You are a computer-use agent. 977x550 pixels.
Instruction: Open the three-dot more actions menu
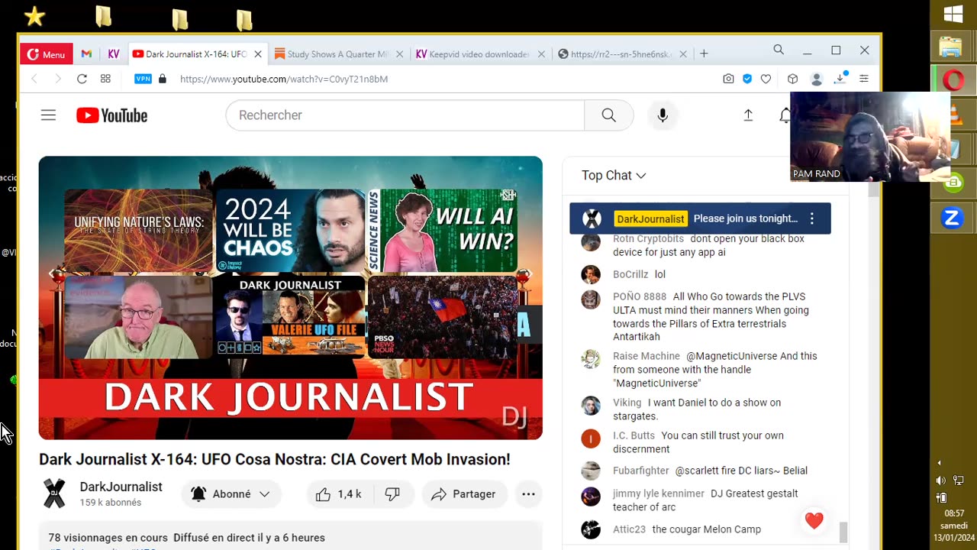(528, 494)
